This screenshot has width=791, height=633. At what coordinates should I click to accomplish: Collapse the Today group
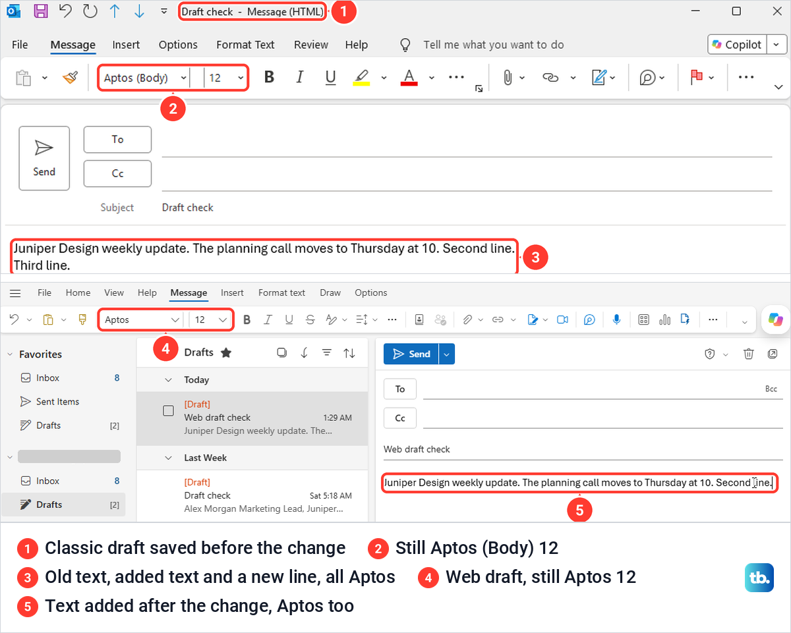point(169,380)
